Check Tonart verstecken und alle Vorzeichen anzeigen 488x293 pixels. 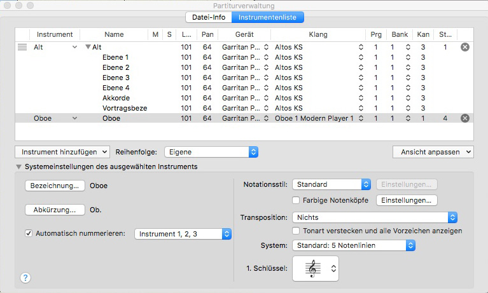click(x=296, y=231)
